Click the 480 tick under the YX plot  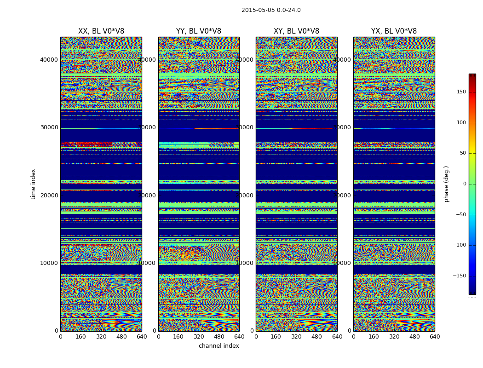[x=414, y=337]
